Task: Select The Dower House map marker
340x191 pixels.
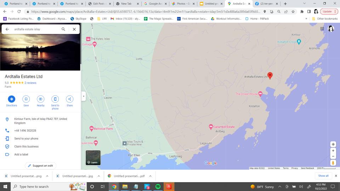Action: (260, 94)
